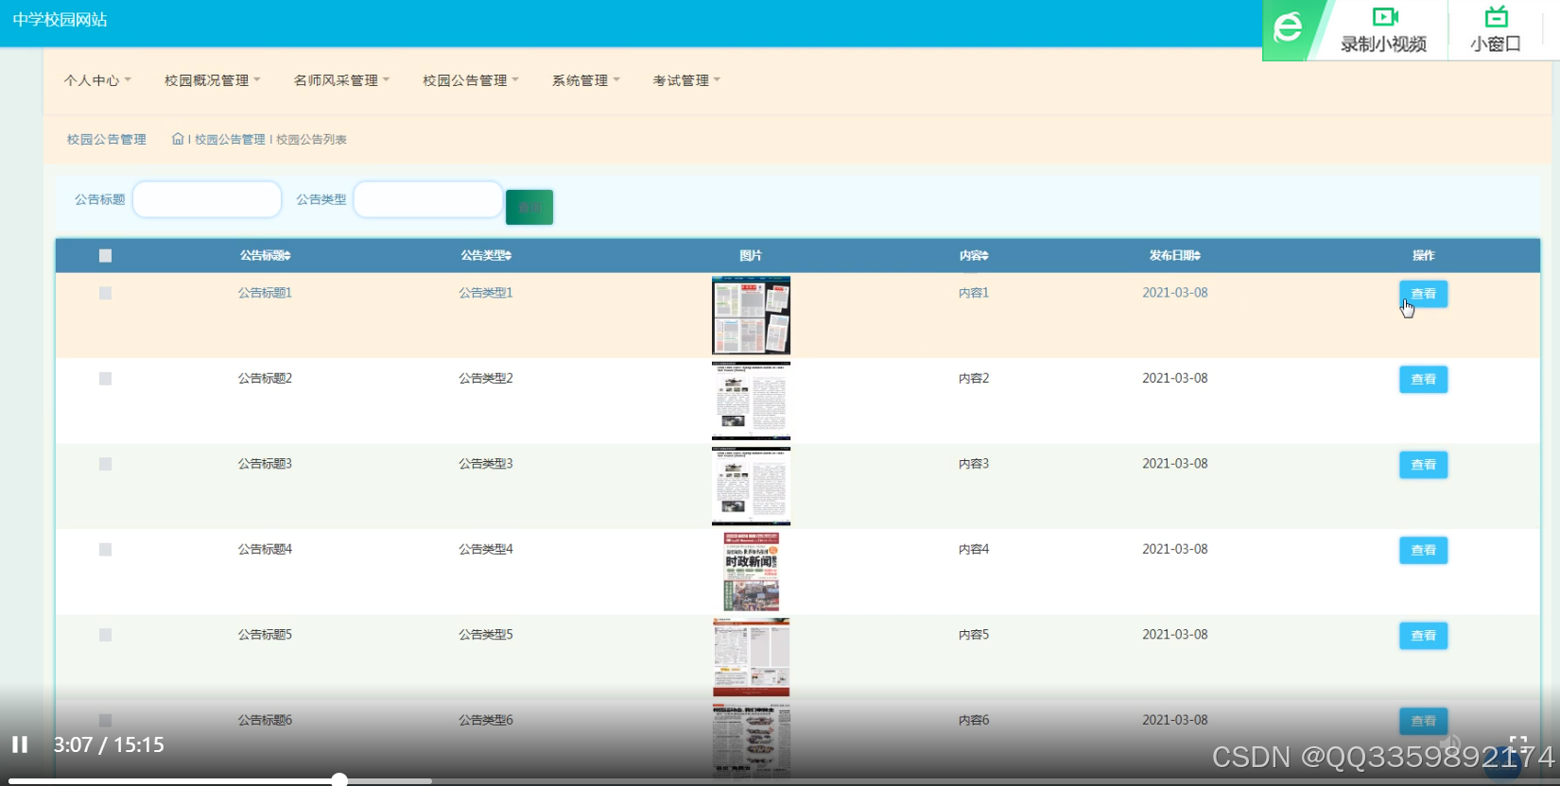The width and height of the screenshot is (1560, 786).
Task: Toggle the select-all checkbox in table header
Action: tap(105, 256)
